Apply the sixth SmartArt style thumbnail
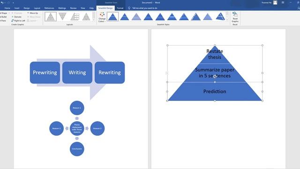Screen dimensions: 300x169 pos(172,17)
